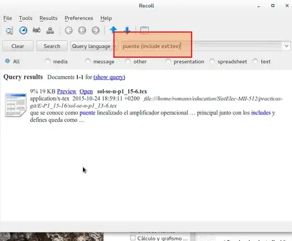Click the stacked blocks toolbar icon
Viewport: 292px width, 241px height.
[x=50, y=30]
